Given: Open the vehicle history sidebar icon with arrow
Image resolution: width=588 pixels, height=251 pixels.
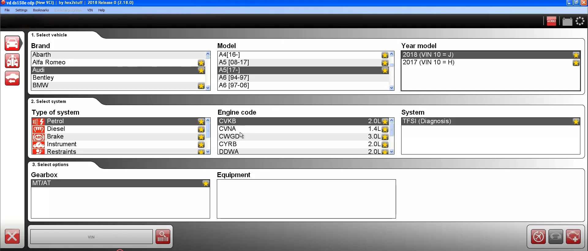Looking at the screenshot, I should click(12, 78).
